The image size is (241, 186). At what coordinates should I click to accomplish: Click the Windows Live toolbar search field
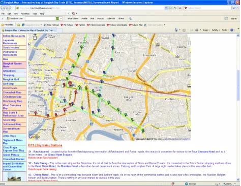[x=40, y=19]
